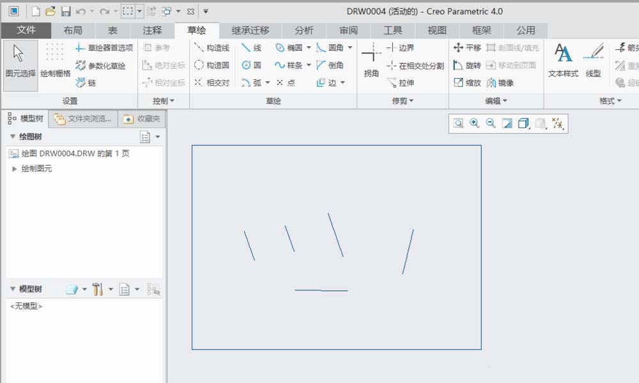Open 线型 line style
The width and height of the screenshot is (639, 383).
coord(594,60)
